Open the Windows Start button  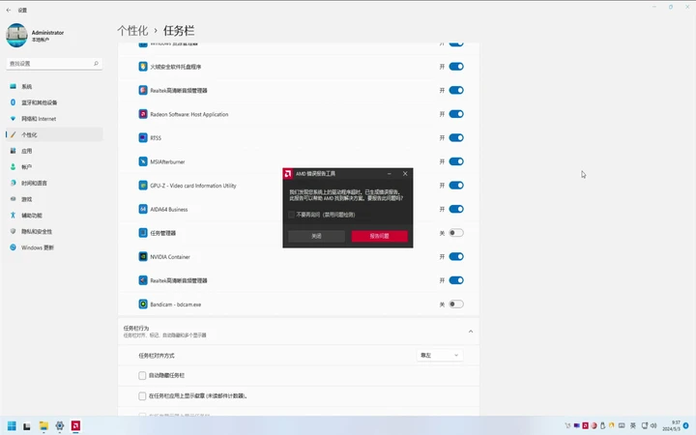point(12,426)
